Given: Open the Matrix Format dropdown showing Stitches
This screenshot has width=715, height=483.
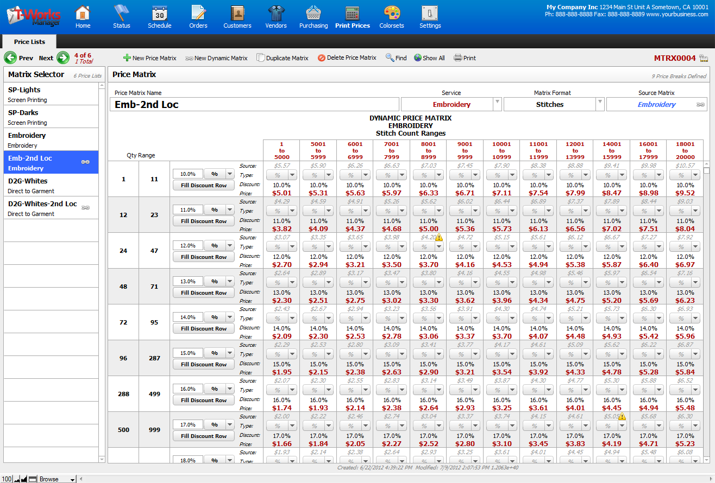Looking at the screenshot, I should pos(599,104).
